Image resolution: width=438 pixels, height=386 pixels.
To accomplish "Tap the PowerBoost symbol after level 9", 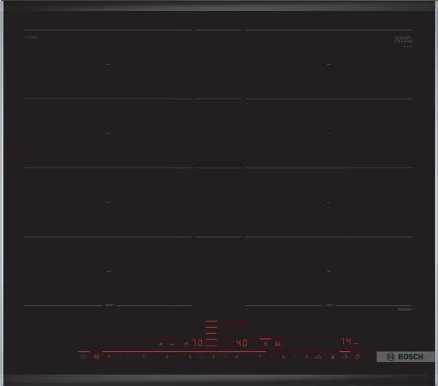I will [318, 357].
